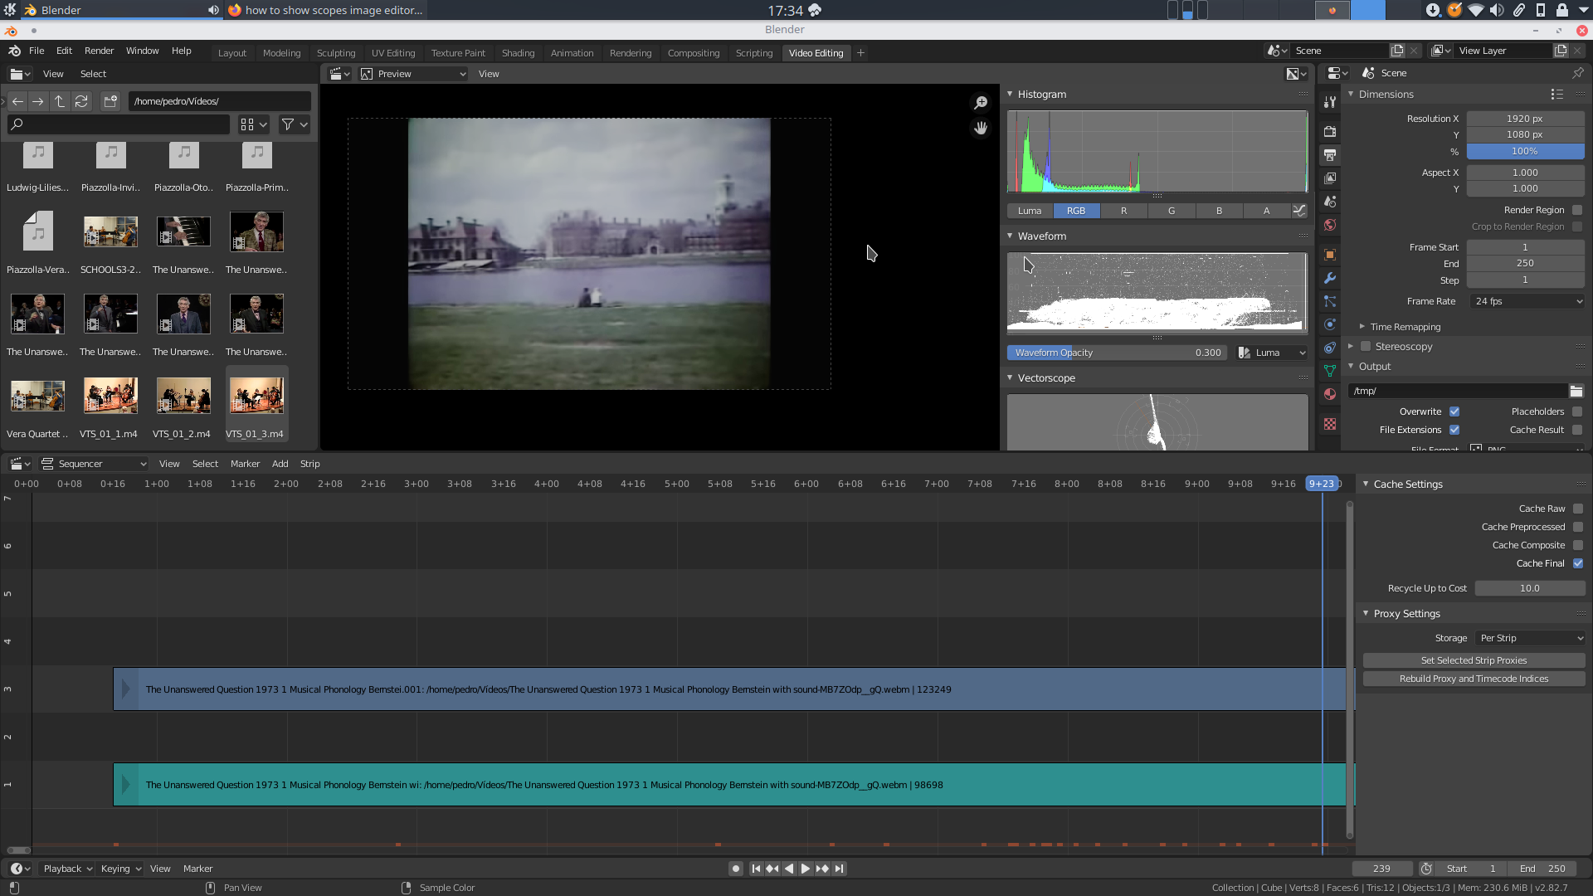Open the Render menu

[x=99, y=51]
